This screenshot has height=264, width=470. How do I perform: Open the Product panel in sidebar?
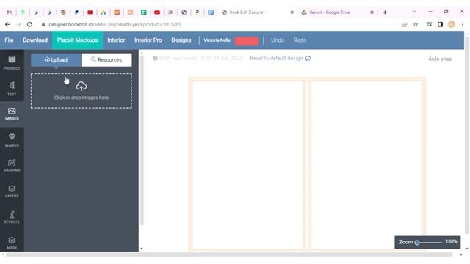click(12, 63)
